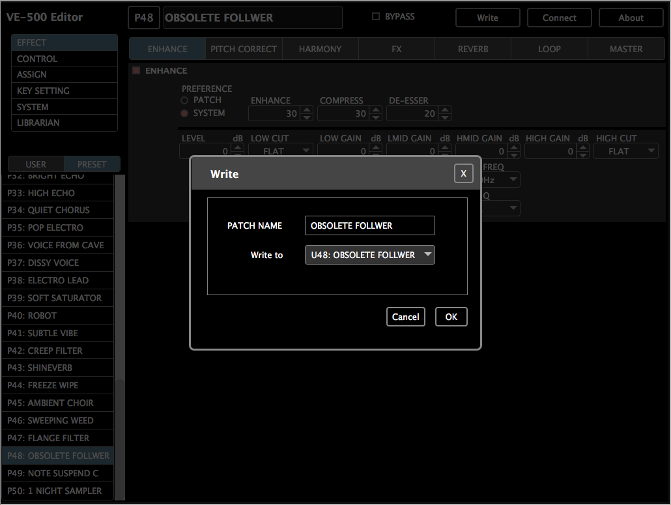
Task: Switch patch list to PRESET
Action: pos(92,164)
